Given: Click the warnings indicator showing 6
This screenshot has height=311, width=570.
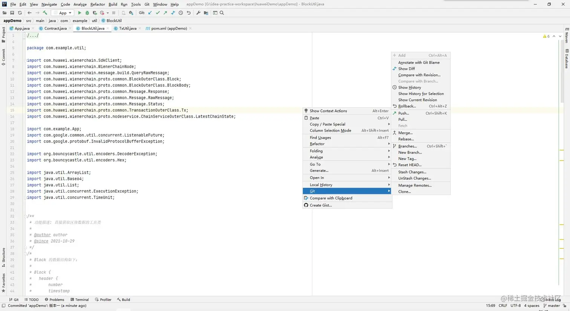Looking at the screenshot, I should click(x=546, y=36).
